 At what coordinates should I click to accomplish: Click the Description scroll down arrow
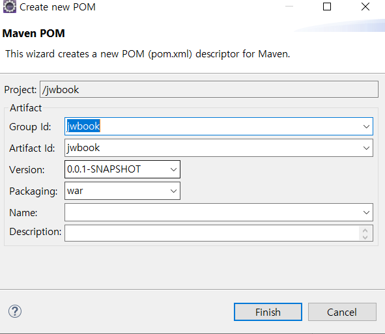click(365, 237)
